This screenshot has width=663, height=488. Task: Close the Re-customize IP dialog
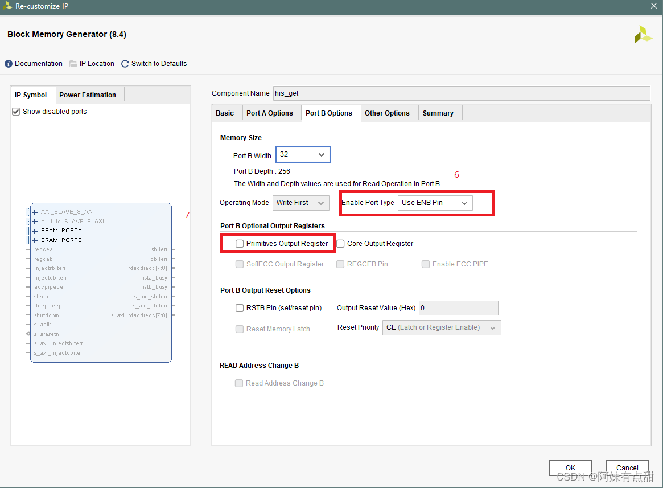[x=654, y=6]
